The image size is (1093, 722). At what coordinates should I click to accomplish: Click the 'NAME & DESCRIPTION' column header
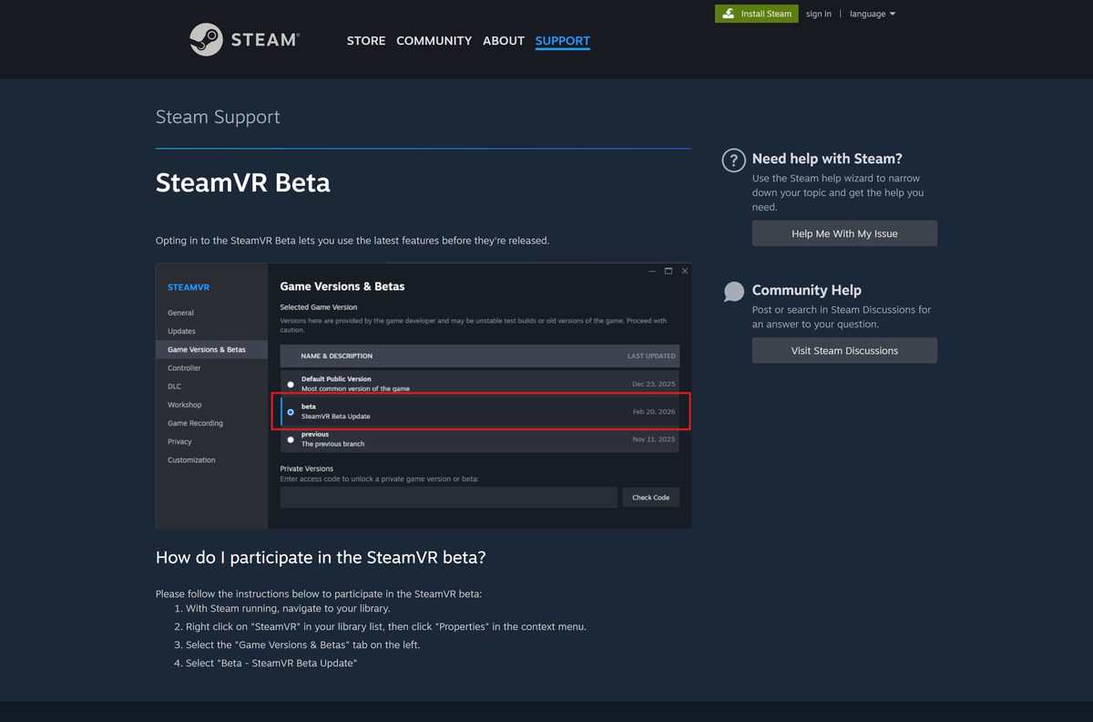[337, 356]
